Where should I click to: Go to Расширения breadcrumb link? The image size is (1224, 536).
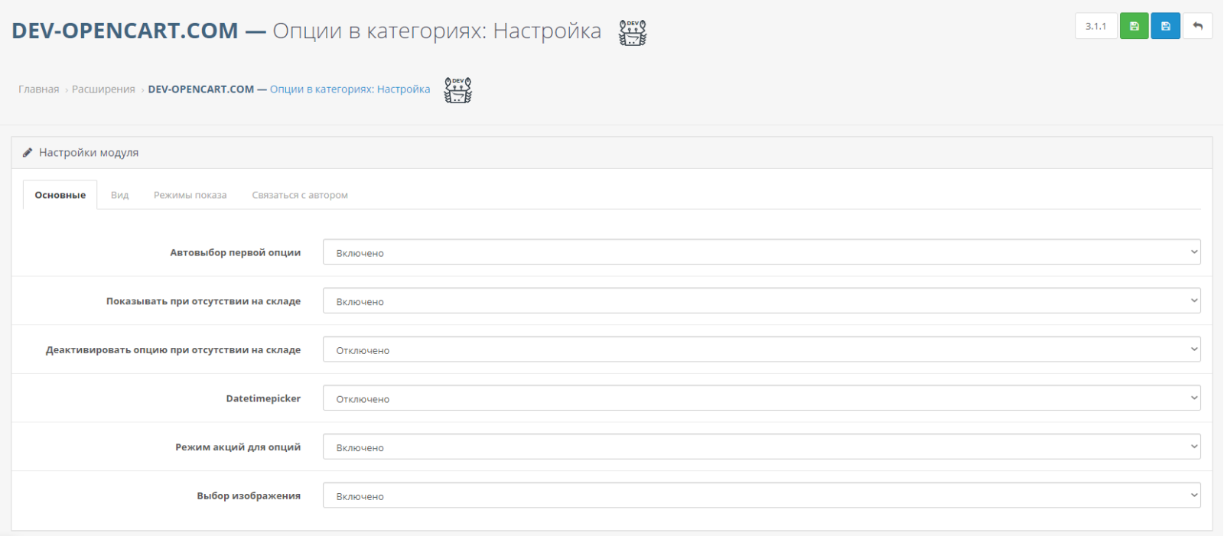click(x=103, y=89)
